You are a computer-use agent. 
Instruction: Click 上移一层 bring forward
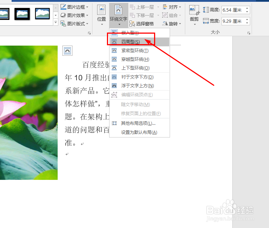coord(142,7)
